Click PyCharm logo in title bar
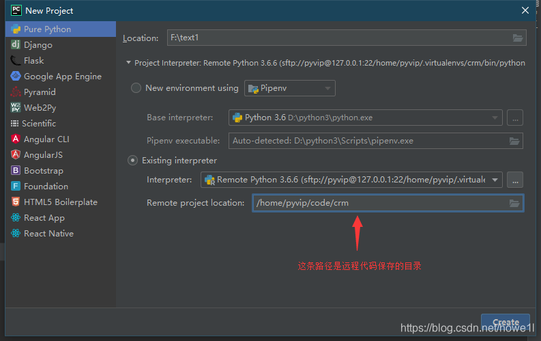 (16, 10)
